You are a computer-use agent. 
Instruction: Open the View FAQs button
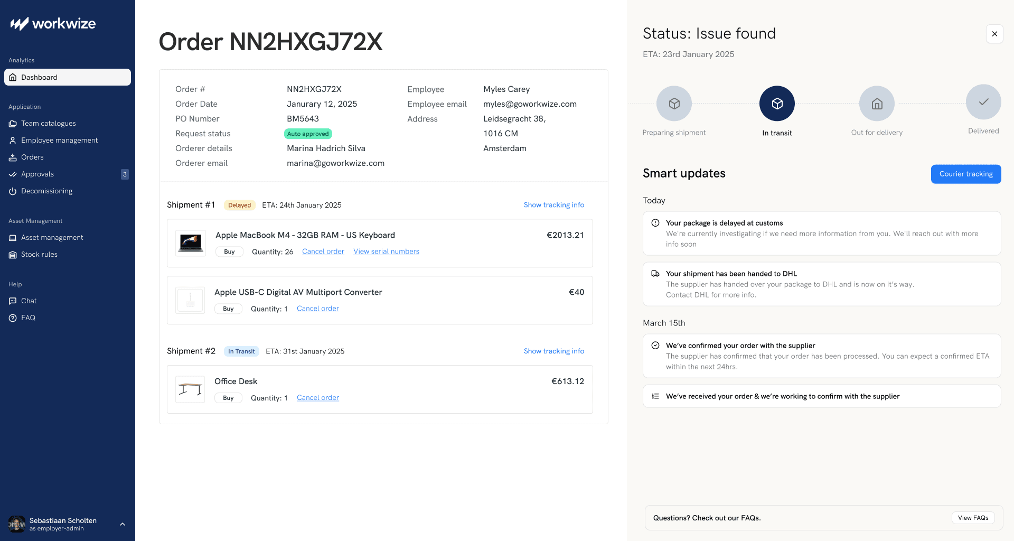coord(973,518)
